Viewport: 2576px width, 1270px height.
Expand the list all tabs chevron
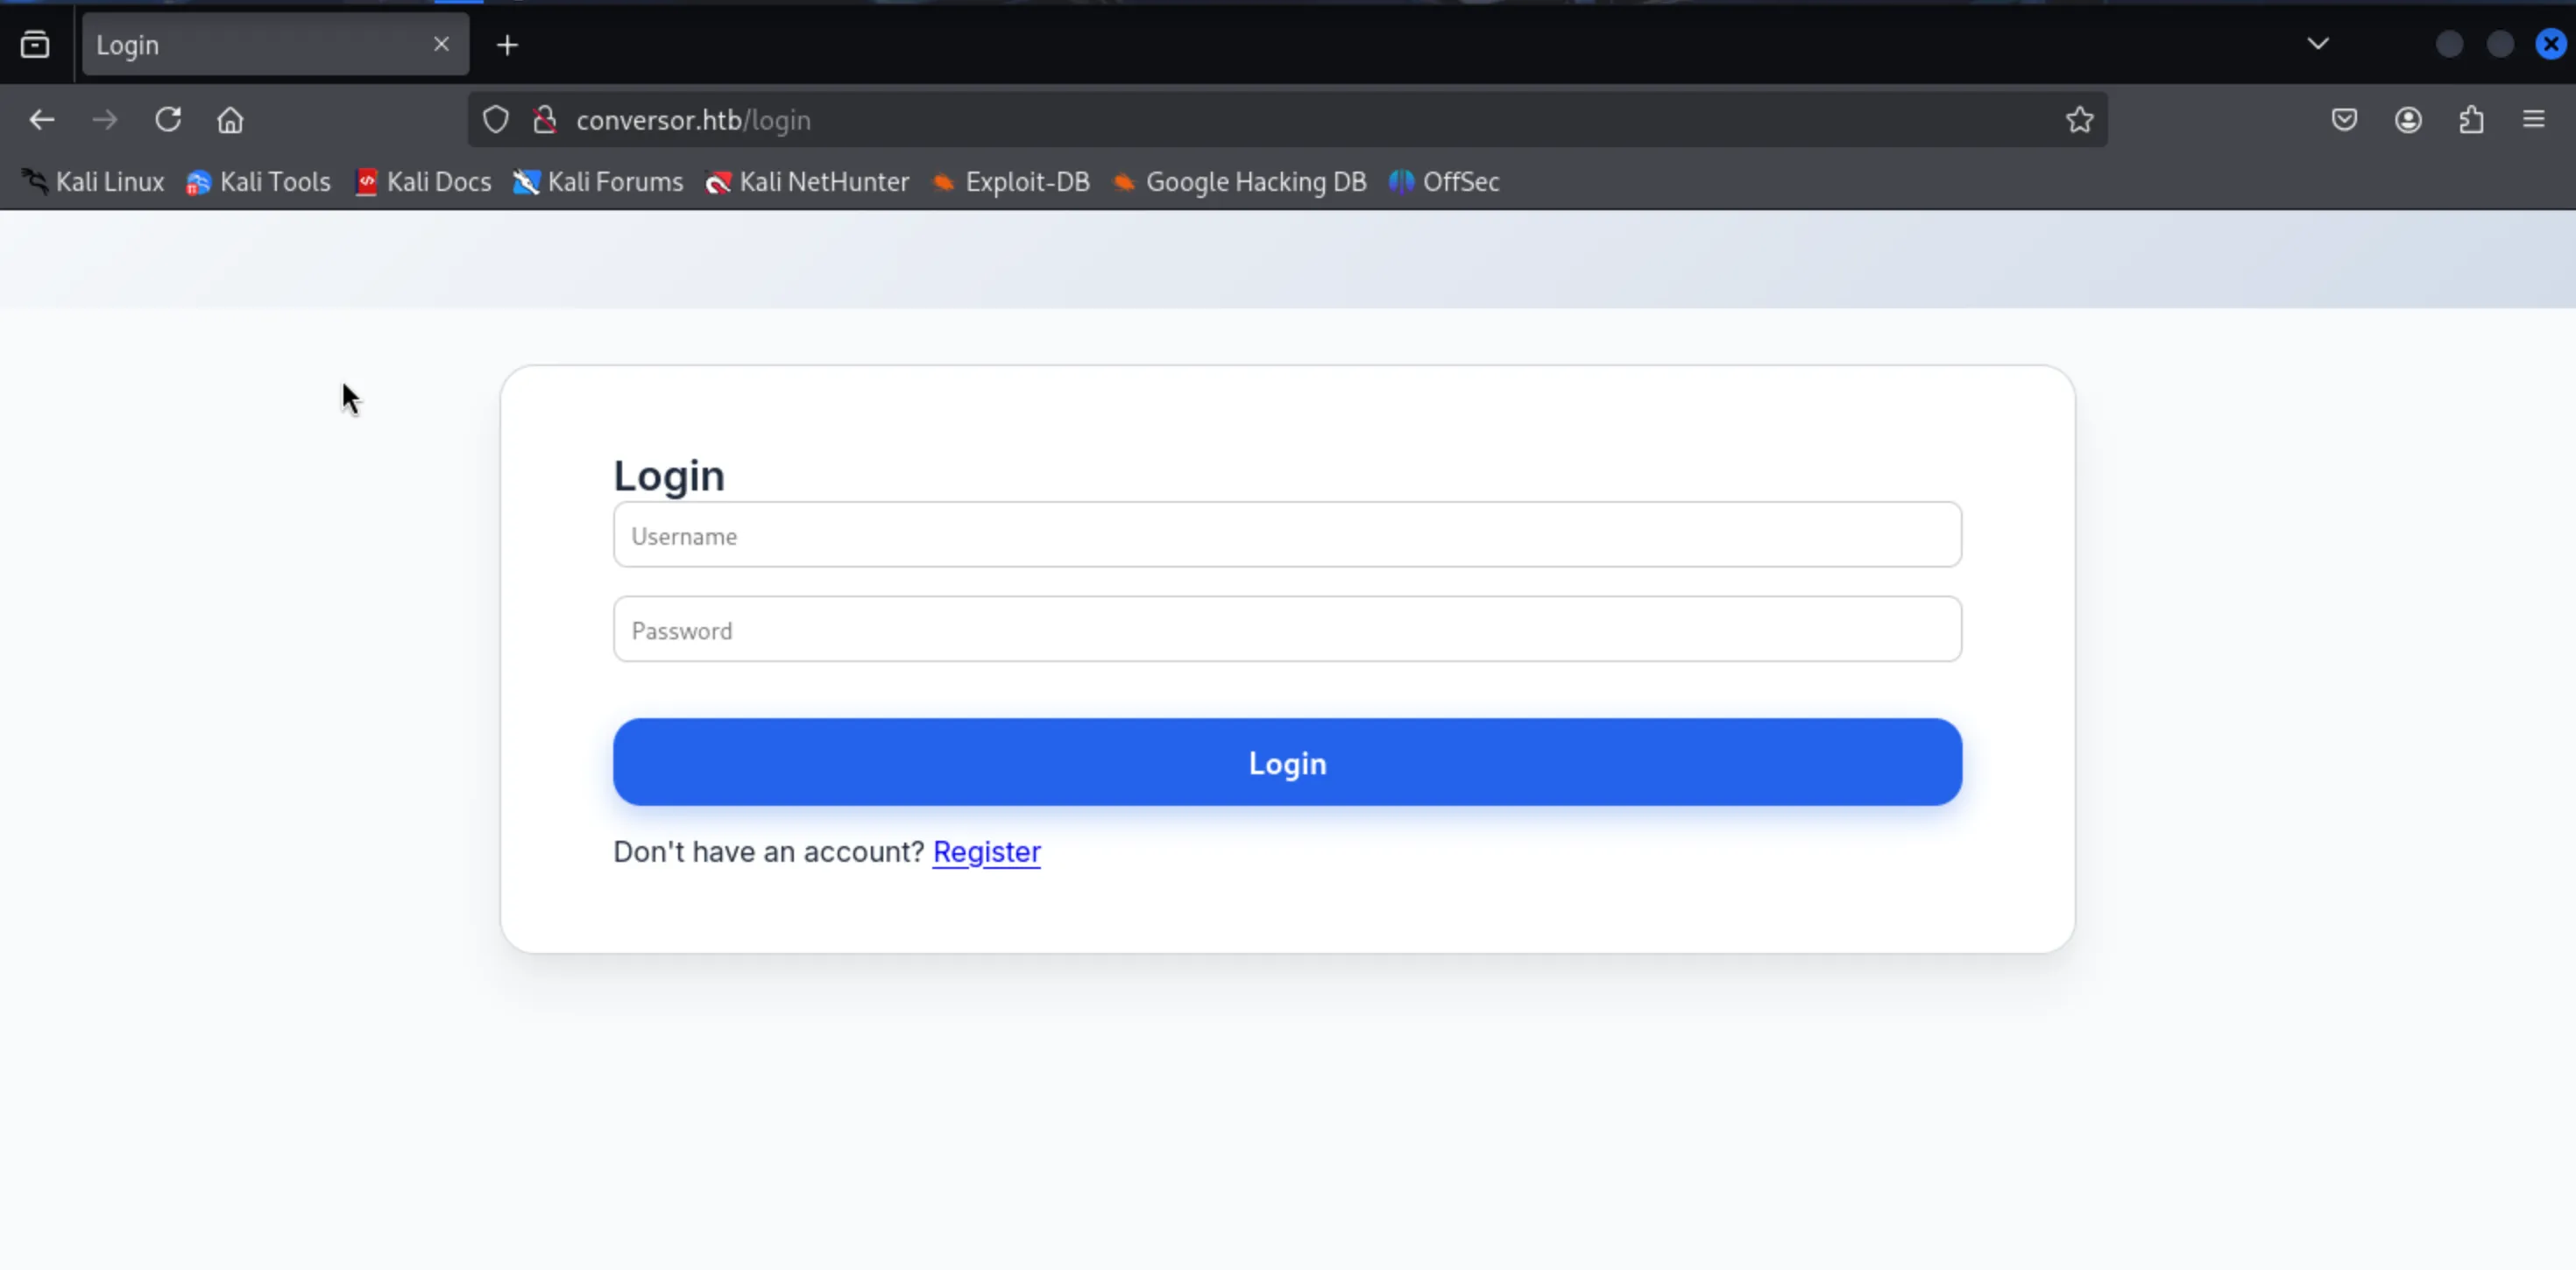(2318, 44)
